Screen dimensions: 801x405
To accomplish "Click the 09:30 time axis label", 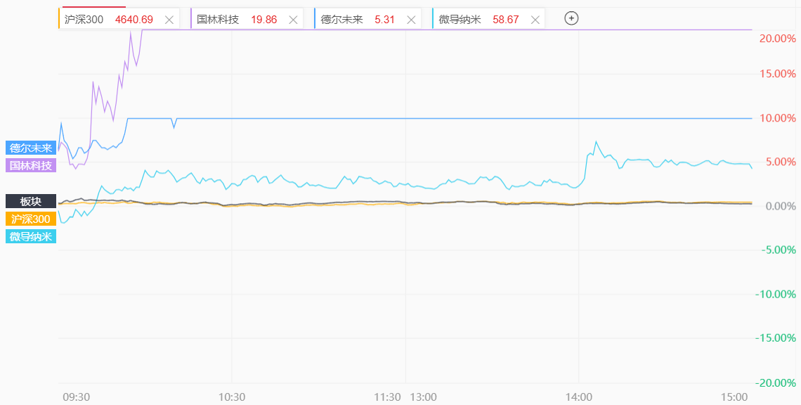I will (76, 397).
